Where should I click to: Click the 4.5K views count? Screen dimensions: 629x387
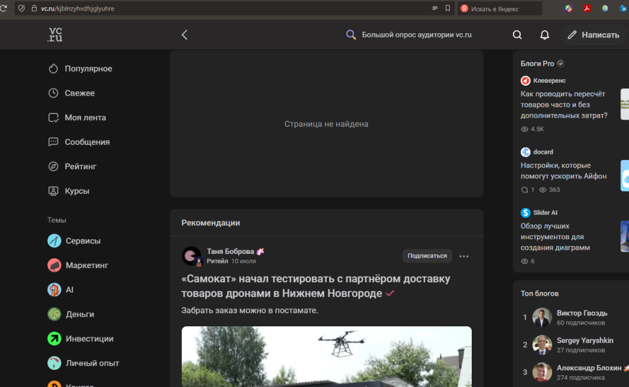(x=533, y=129)
